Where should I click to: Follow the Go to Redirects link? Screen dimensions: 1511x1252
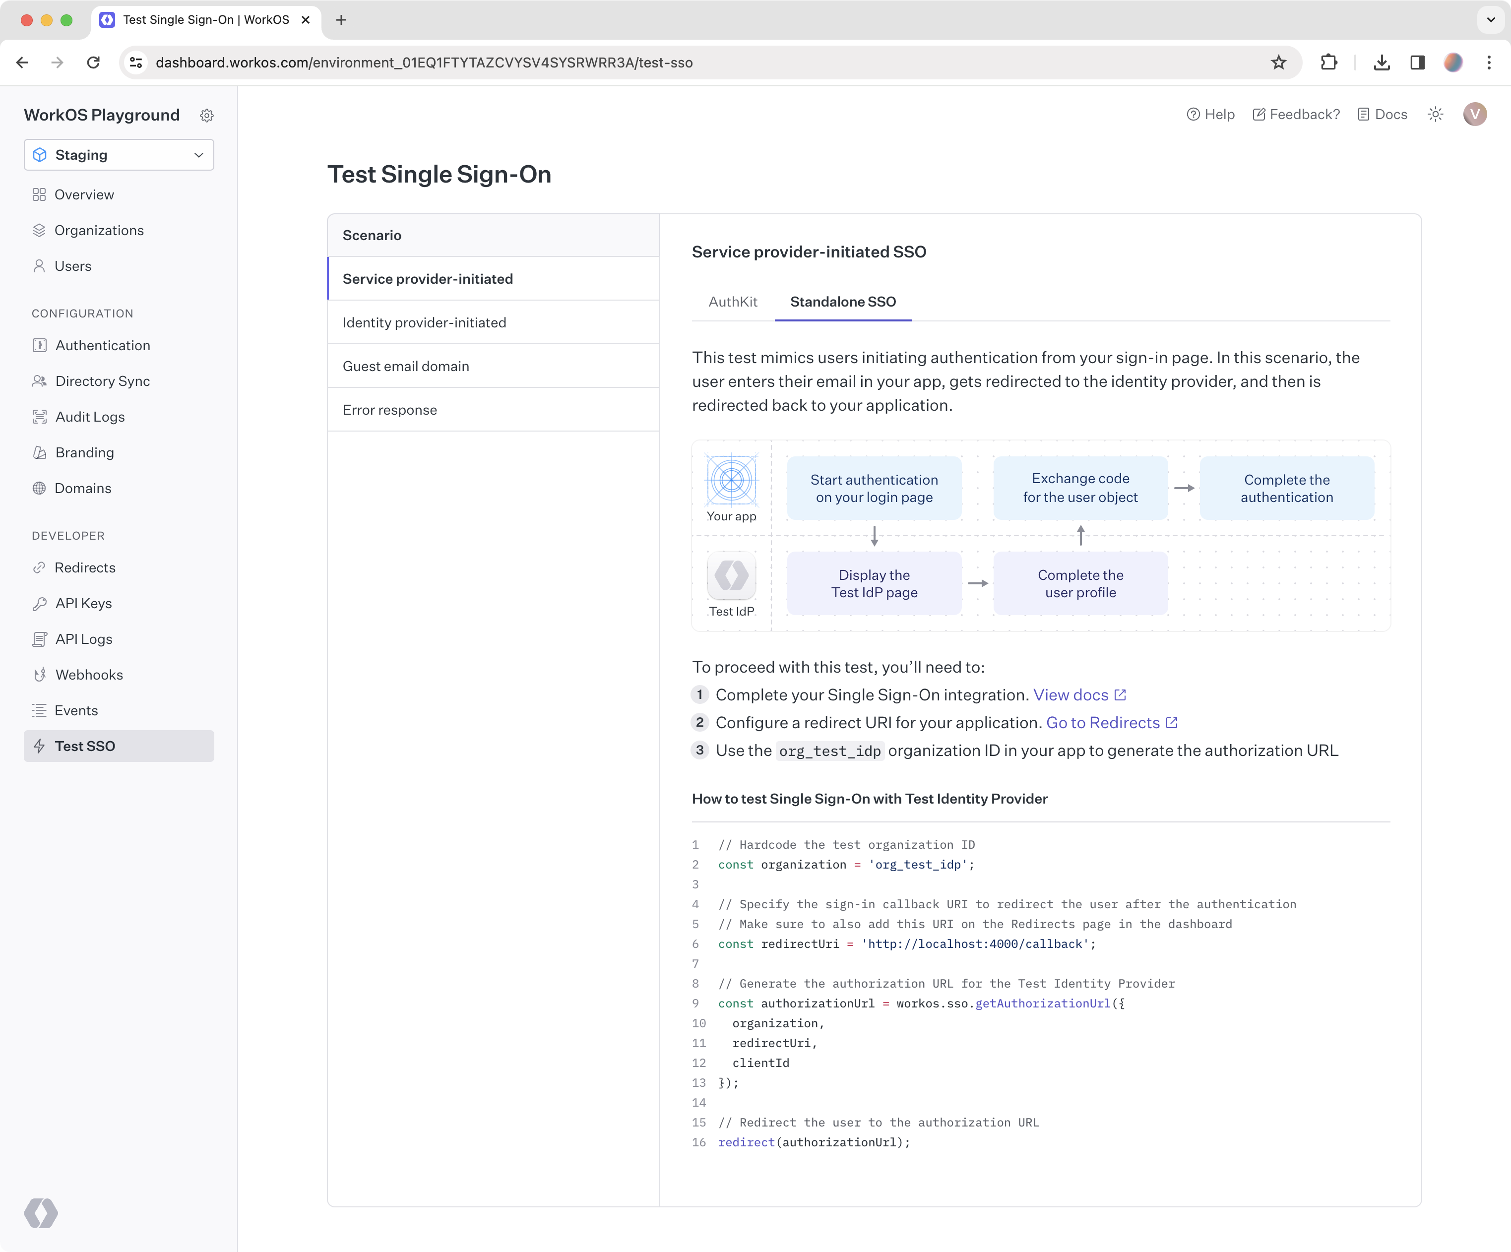1104,722
